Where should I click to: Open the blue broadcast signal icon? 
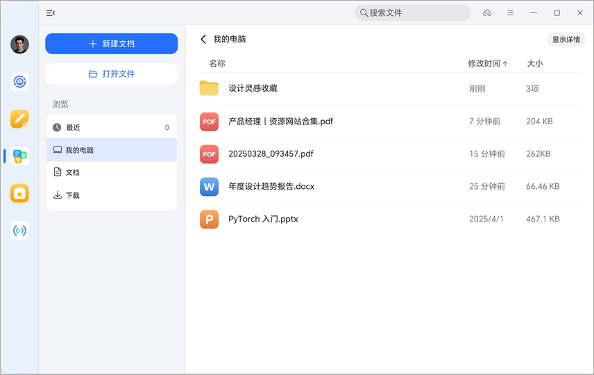coord(19,231)
